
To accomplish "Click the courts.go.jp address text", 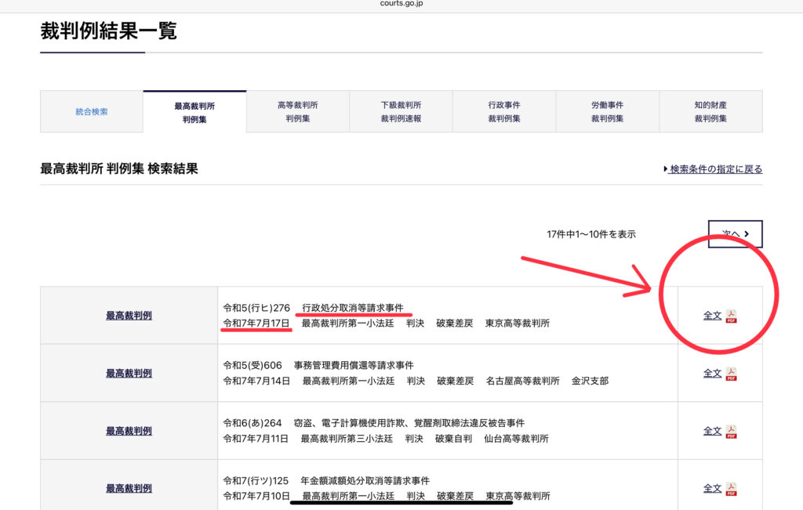I will [401, 4].
